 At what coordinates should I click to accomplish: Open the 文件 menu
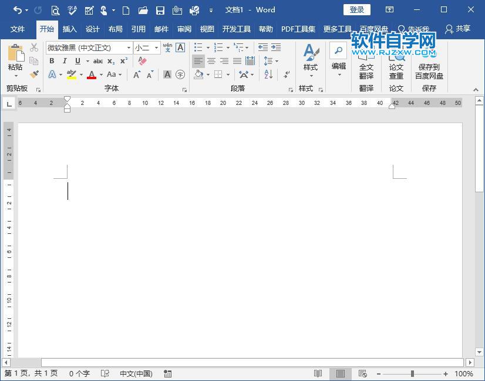click(18, 29)
